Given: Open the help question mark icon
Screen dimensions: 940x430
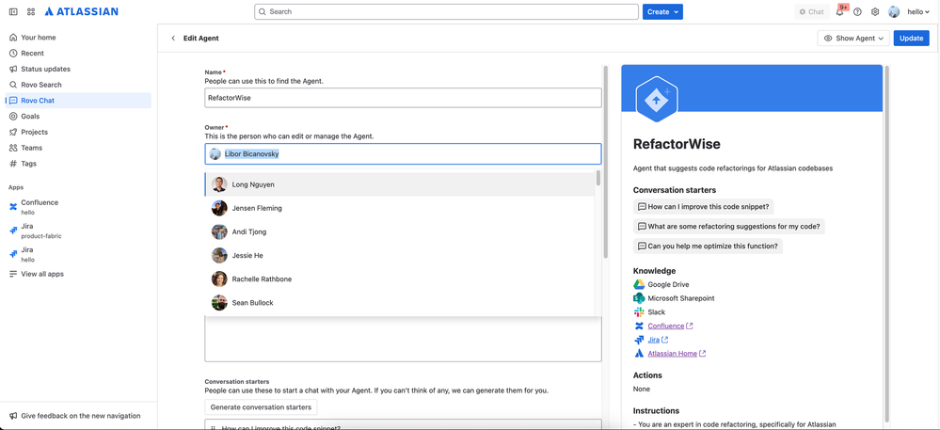Looking at the screenshot, I should 857,11.
